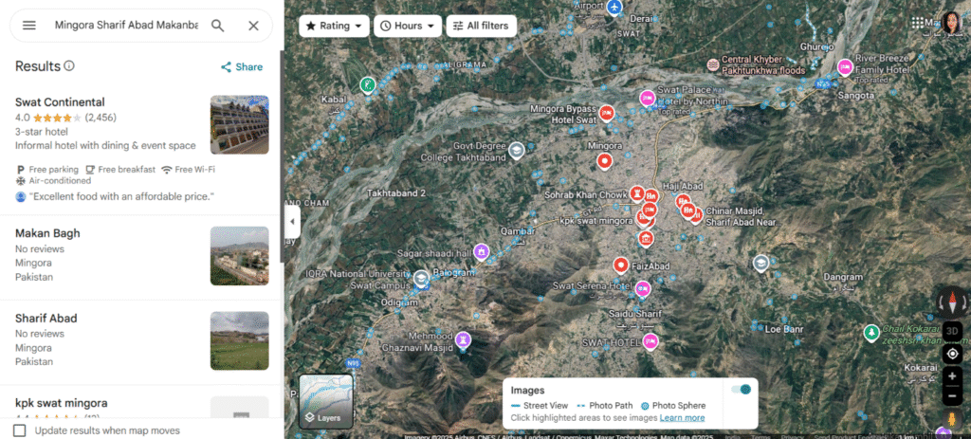Select the FaizAbad red pin
Viewport: 971px width, 439px height.
(x=620, y=265)
